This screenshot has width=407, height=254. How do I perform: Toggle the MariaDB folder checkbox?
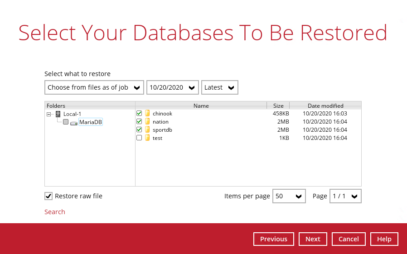pos(66,122)
